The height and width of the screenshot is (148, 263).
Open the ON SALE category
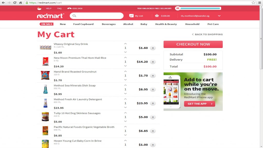pyautogui.click(x=46, y=24)
